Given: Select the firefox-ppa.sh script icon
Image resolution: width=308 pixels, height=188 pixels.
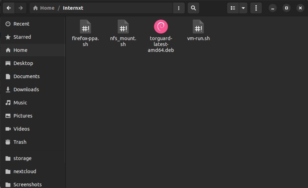Looking at the screenshot, I should [x=85, y=27].
